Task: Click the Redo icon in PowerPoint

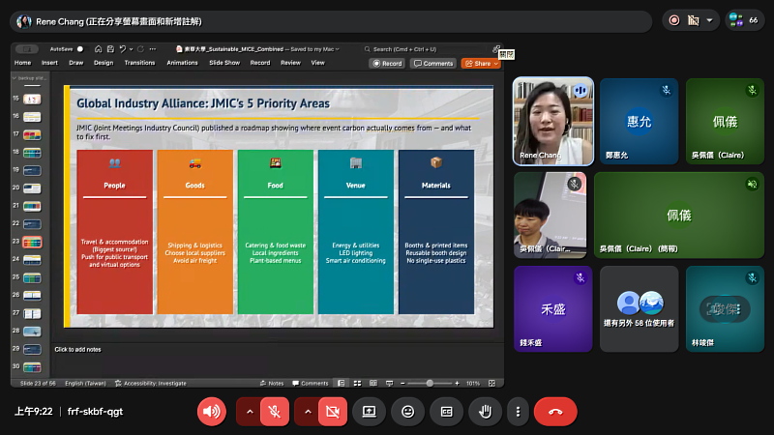Action: [140, 49]
